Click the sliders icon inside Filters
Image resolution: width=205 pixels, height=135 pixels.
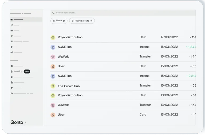tap(54, 21)
